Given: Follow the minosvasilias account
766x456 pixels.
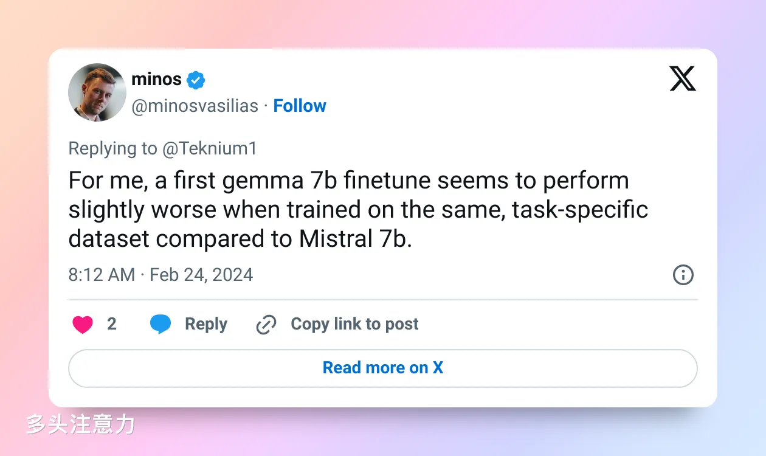Looking at the screenshot, I should 300,106.
